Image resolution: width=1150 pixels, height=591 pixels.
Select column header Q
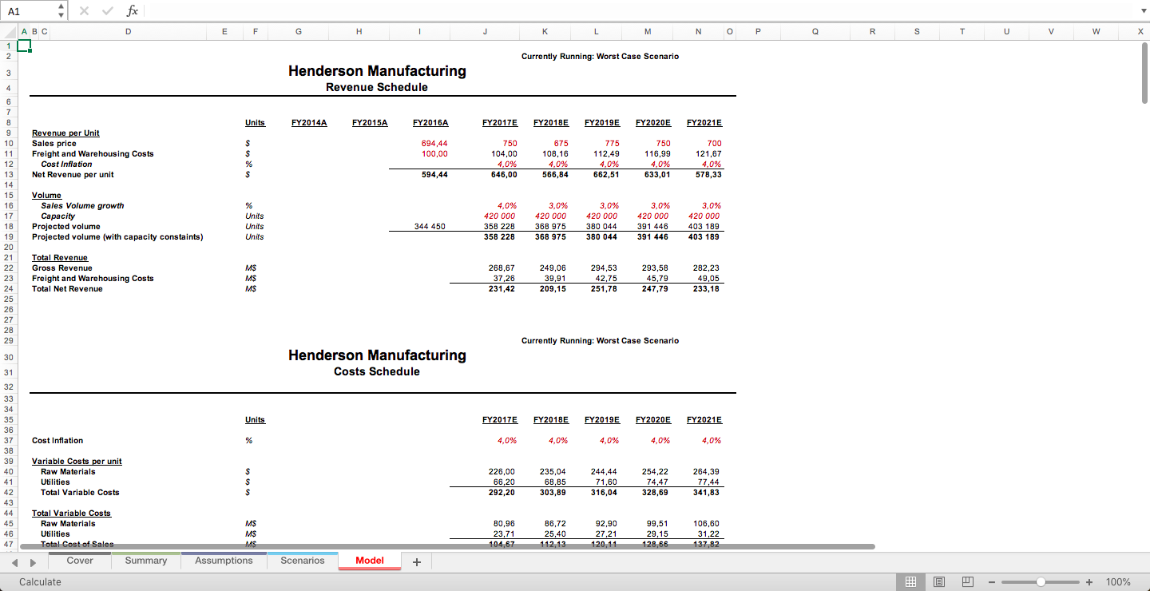(x=815, y=31)
